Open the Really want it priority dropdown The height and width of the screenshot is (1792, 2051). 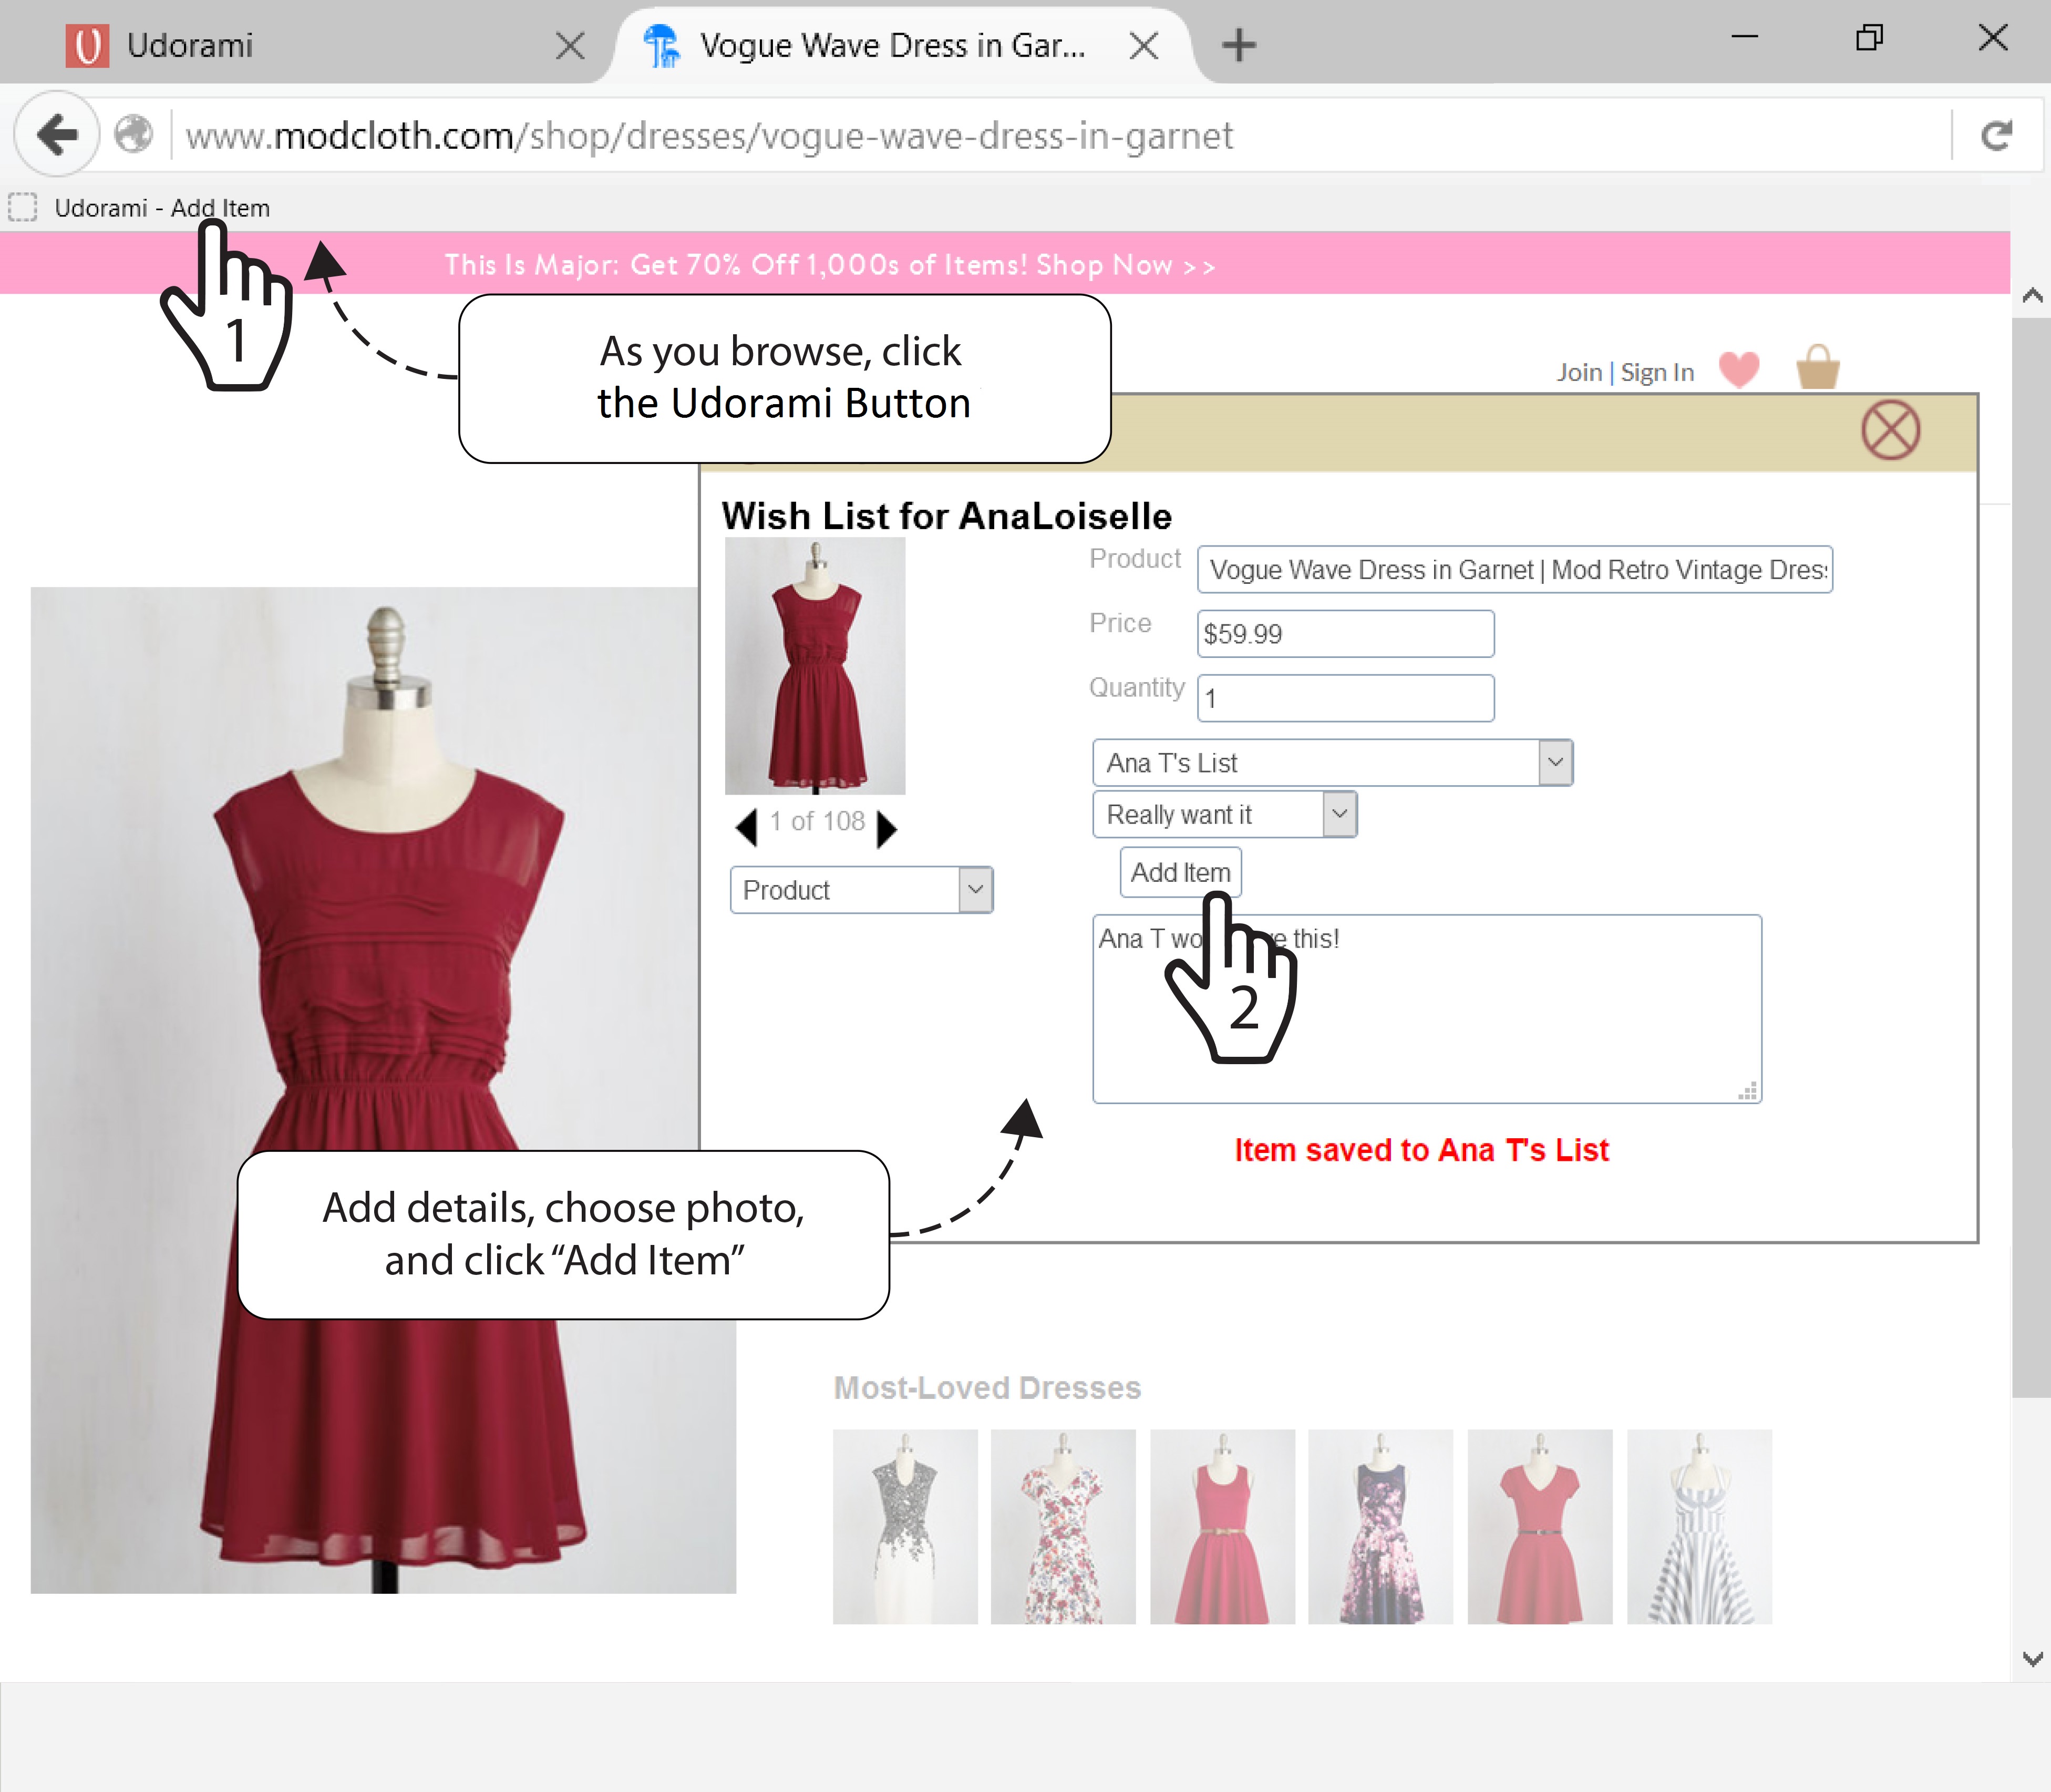click(1225, 815)
